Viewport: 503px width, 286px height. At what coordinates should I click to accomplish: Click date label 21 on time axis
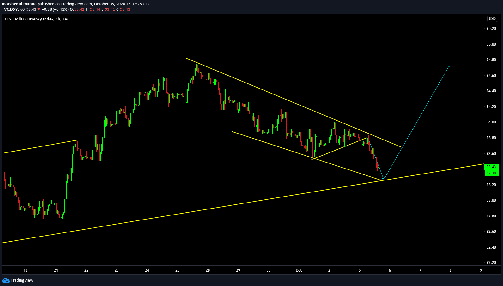pos(56,270)
